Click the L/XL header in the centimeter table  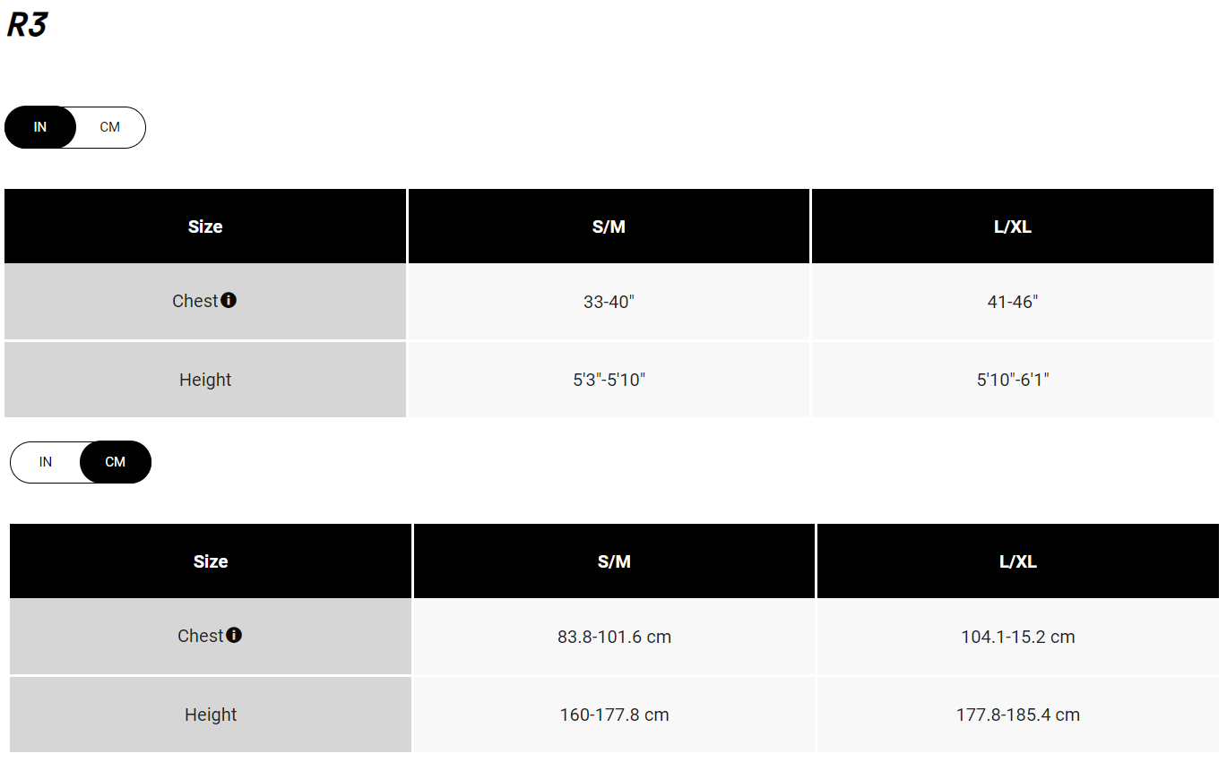click(1018, 561)
